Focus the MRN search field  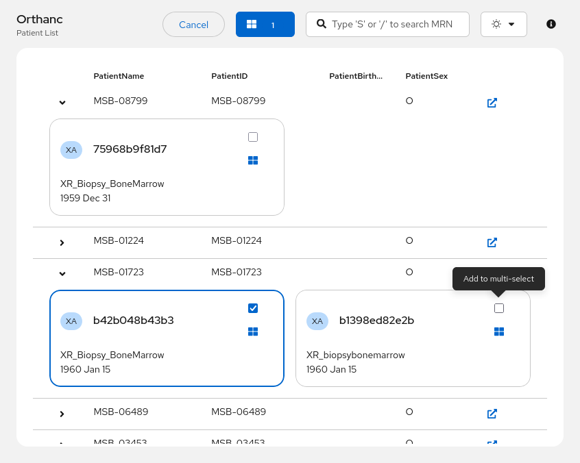pos(387,25)
